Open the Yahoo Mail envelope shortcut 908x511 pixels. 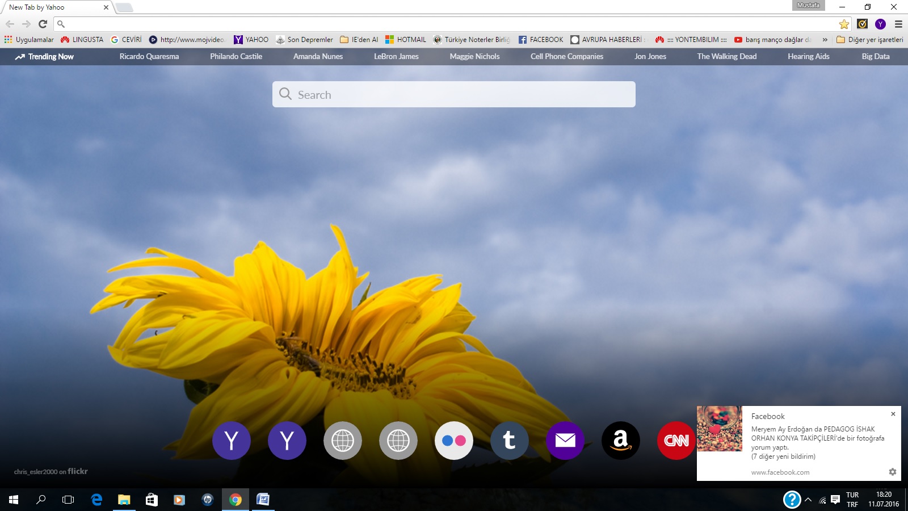pos(565,441)
